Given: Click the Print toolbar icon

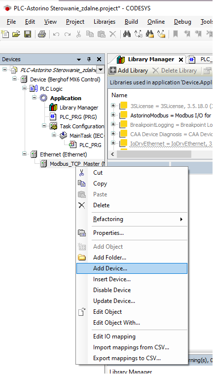Looking at the screenshot, I should 42,35.
